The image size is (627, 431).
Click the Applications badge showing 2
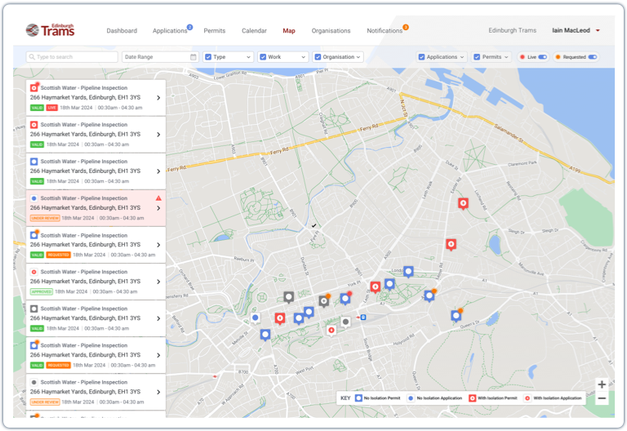(190, 27)
